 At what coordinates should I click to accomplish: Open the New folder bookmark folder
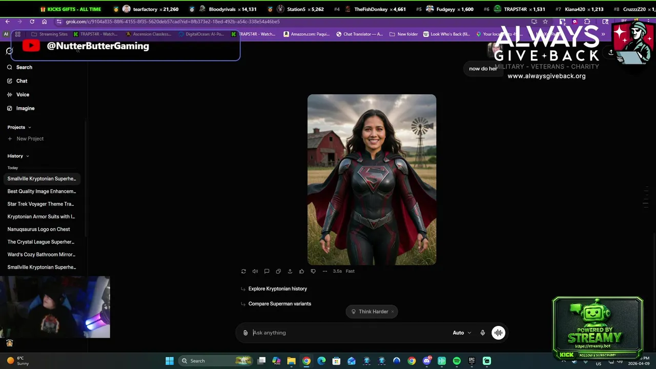tap(404, 34)
